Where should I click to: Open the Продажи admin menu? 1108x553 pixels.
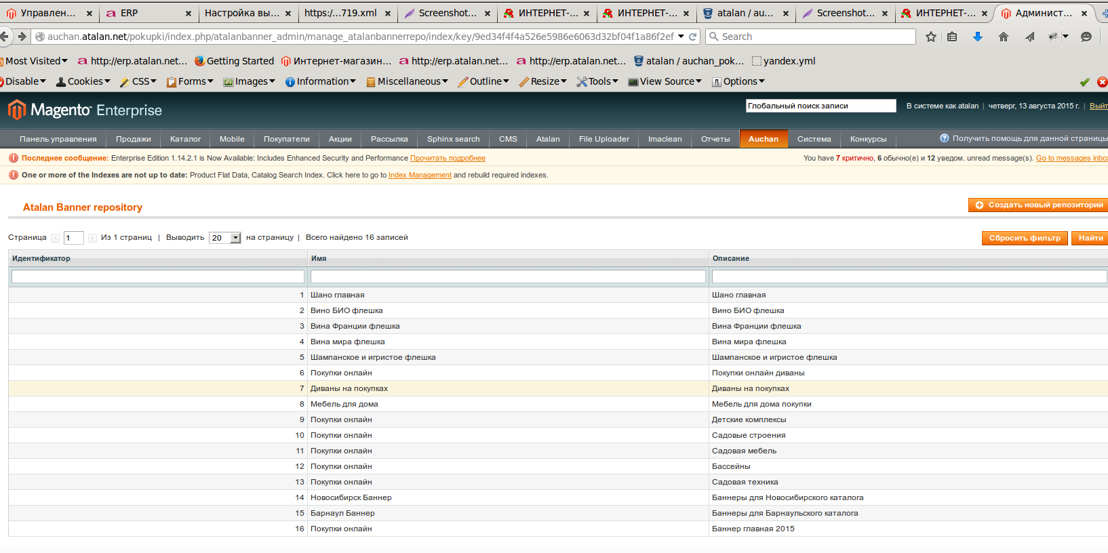point(134,139)
